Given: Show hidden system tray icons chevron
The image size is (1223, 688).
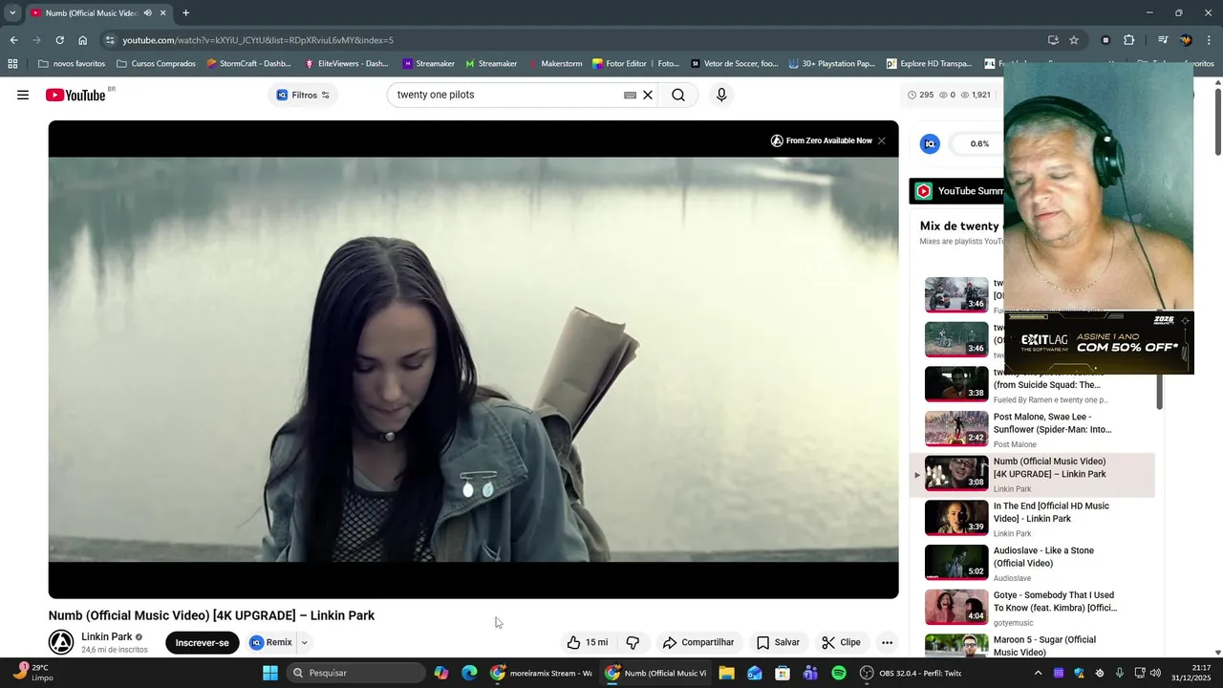Looking at the screenshot, I should (1038, 673).
